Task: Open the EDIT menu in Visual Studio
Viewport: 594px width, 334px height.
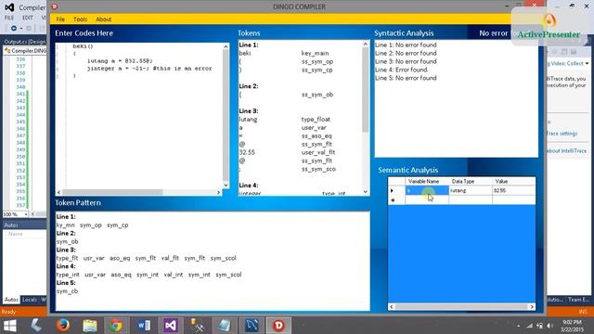Action: pos(28,18)
